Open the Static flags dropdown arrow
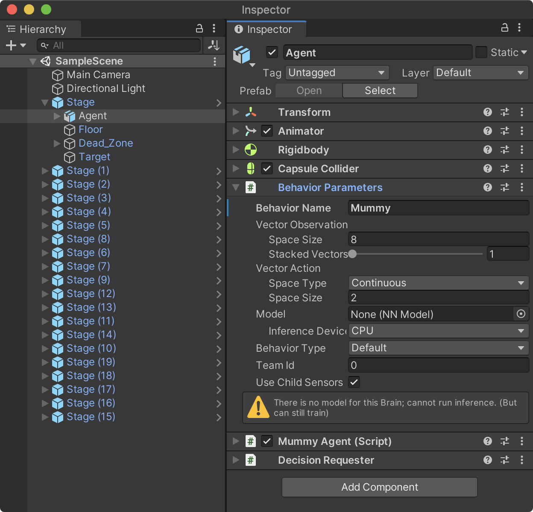 pyautogui.click(x=524, y=52)
